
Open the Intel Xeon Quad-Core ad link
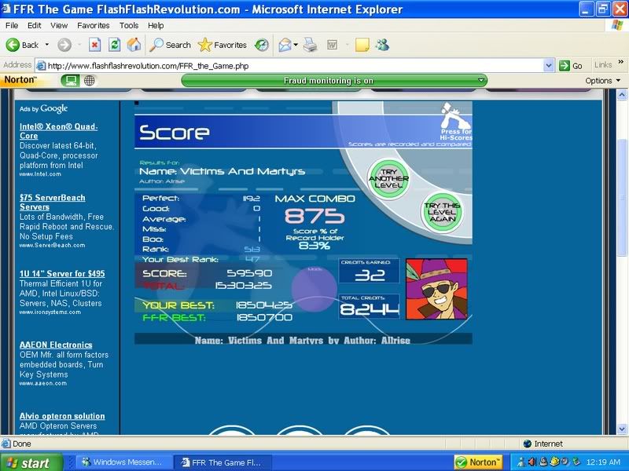point(58,131)
